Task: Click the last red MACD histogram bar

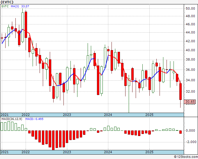Action: point(181,132)
